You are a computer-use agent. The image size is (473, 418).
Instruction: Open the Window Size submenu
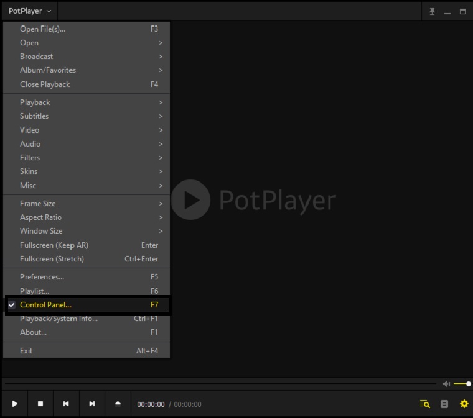87,231
